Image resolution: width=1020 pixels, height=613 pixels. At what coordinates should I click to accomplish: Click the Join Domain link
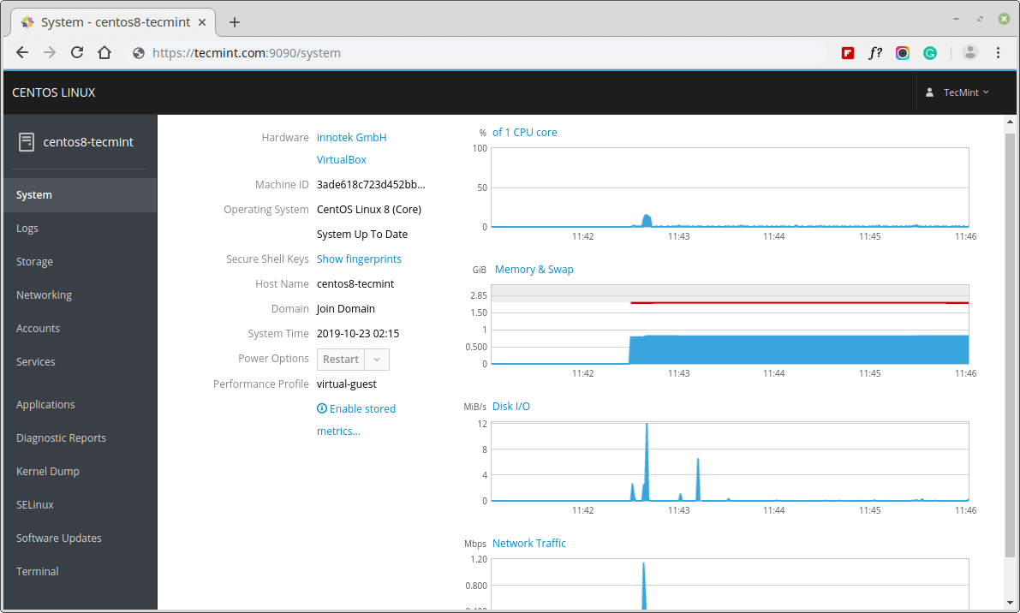point(346,309)
